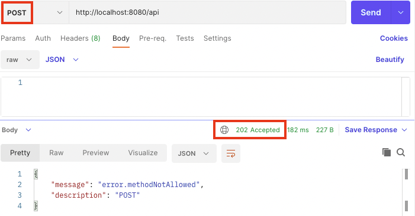The height and width of the screenshot is (216, 415).
Task: Switch to the Auth tab
Action: 43,38
